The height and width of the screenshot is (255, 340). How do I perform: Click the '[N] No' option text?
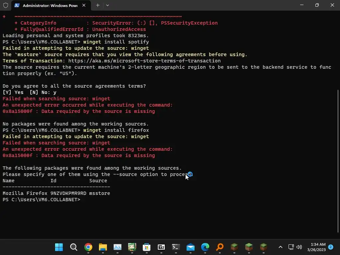40,92
